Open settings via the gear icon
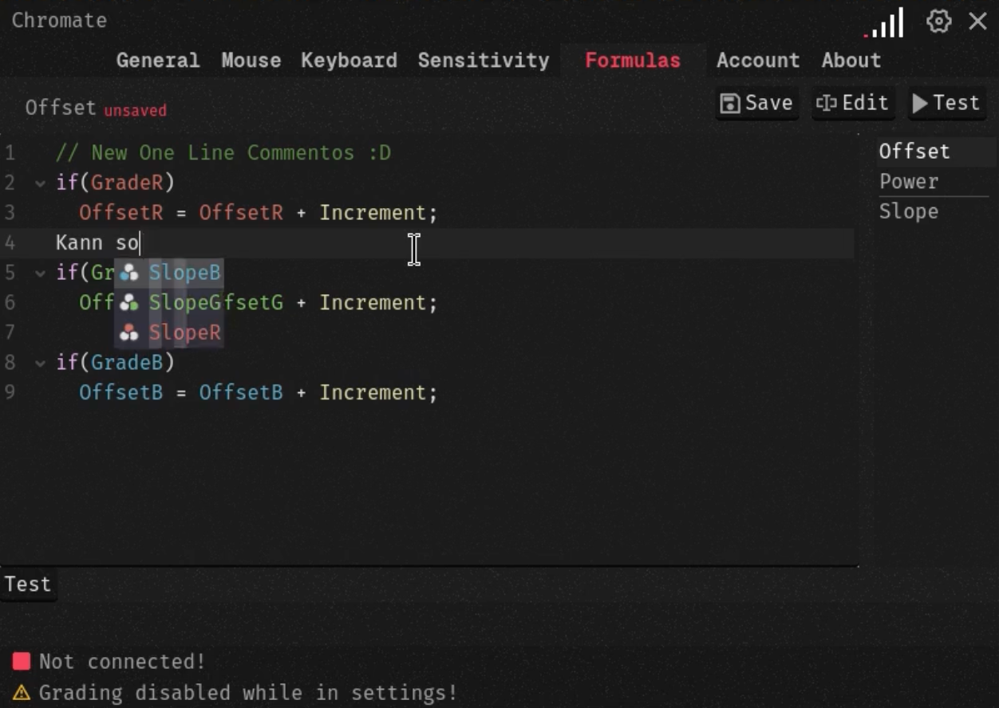 (x=938, y=22)
